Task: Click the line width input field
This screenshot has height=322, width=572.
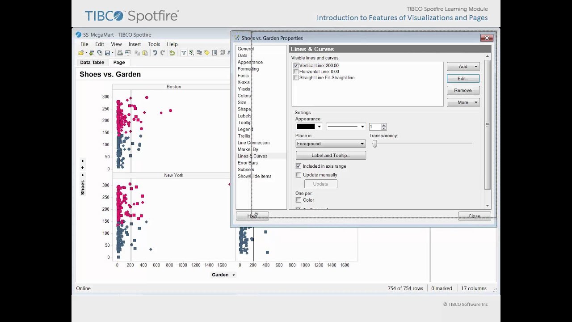Action: 375,127
